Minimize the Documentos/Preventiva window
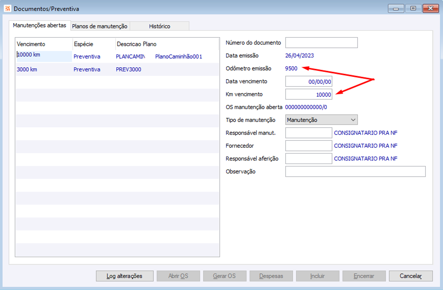Screen dimensions: 443x290 click(396, 8)
